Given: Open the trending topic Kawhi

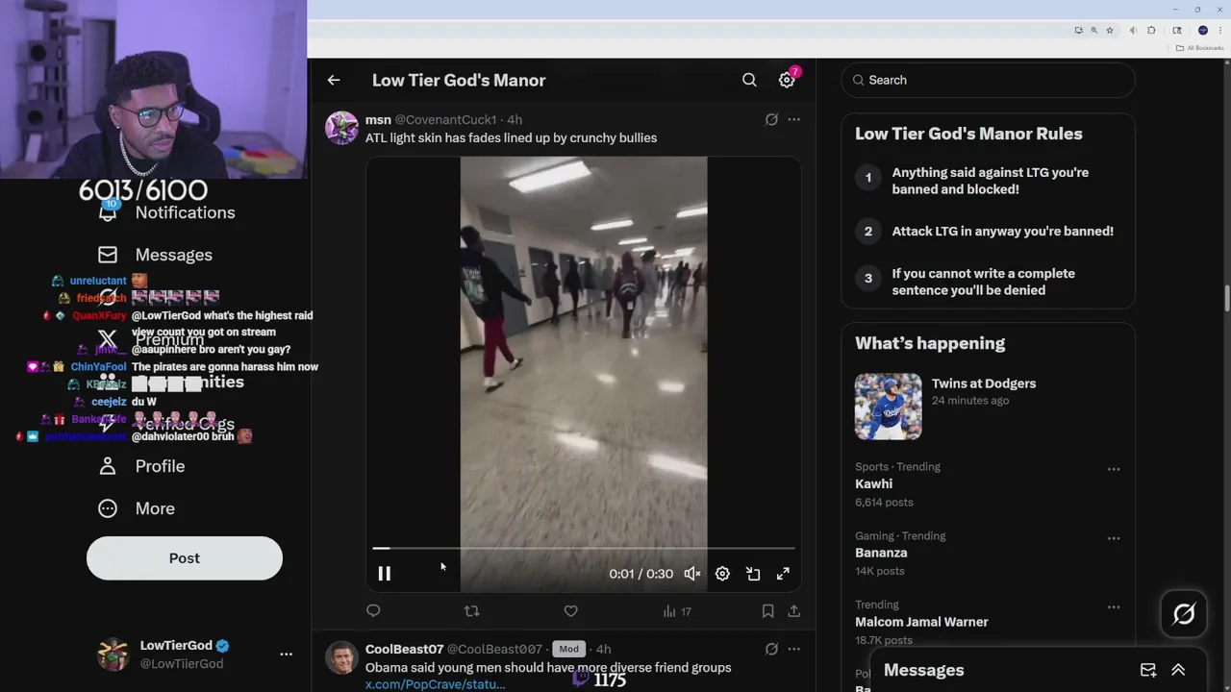Looking at the screenshot, I should [x=873, y=483].
